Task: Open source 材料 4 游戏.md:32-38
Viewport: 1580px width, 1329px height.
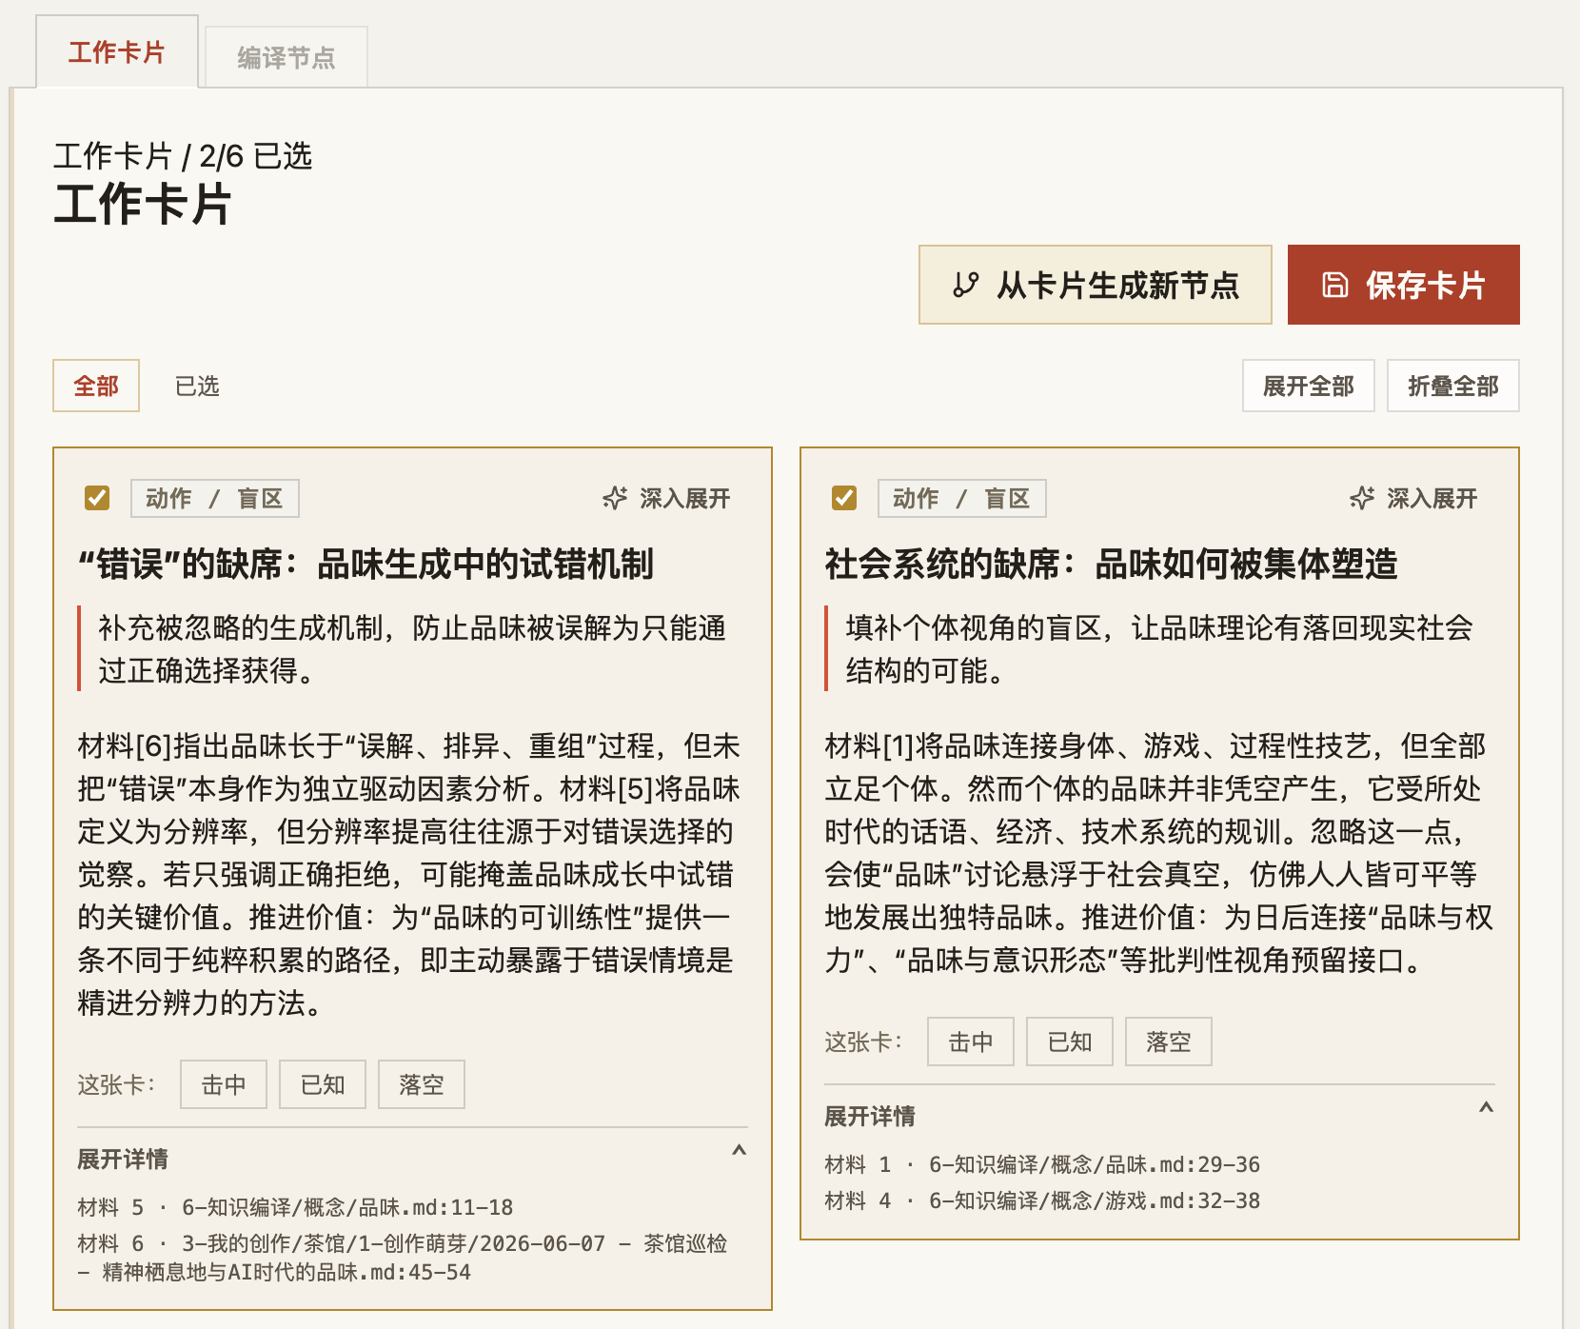Action: (x=1042, y=1200)
